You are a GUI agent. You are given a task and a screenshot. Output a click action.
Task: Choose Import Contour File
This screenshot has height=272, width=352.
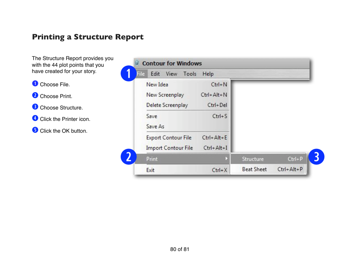[x=182, y=148]
